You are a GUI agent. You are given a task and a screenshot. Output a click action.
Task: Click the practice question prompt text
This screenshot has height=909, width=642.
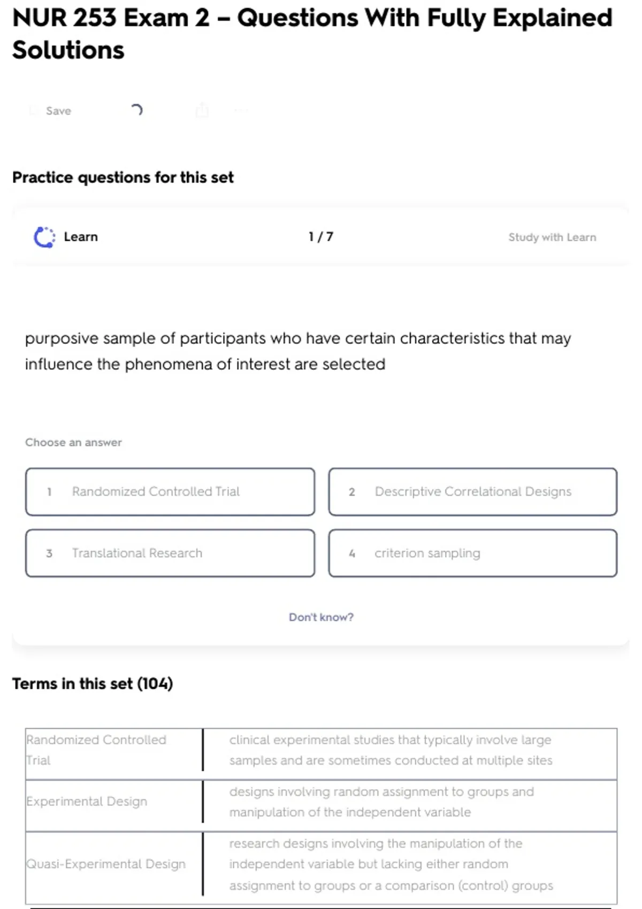point(297,351)
